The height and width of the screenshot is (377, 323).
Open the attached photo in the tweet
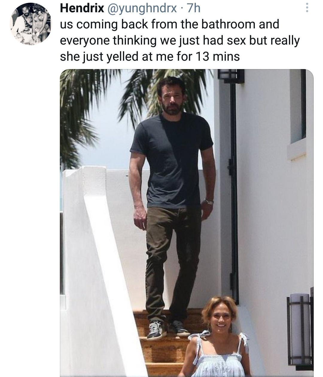click(187, 223)
